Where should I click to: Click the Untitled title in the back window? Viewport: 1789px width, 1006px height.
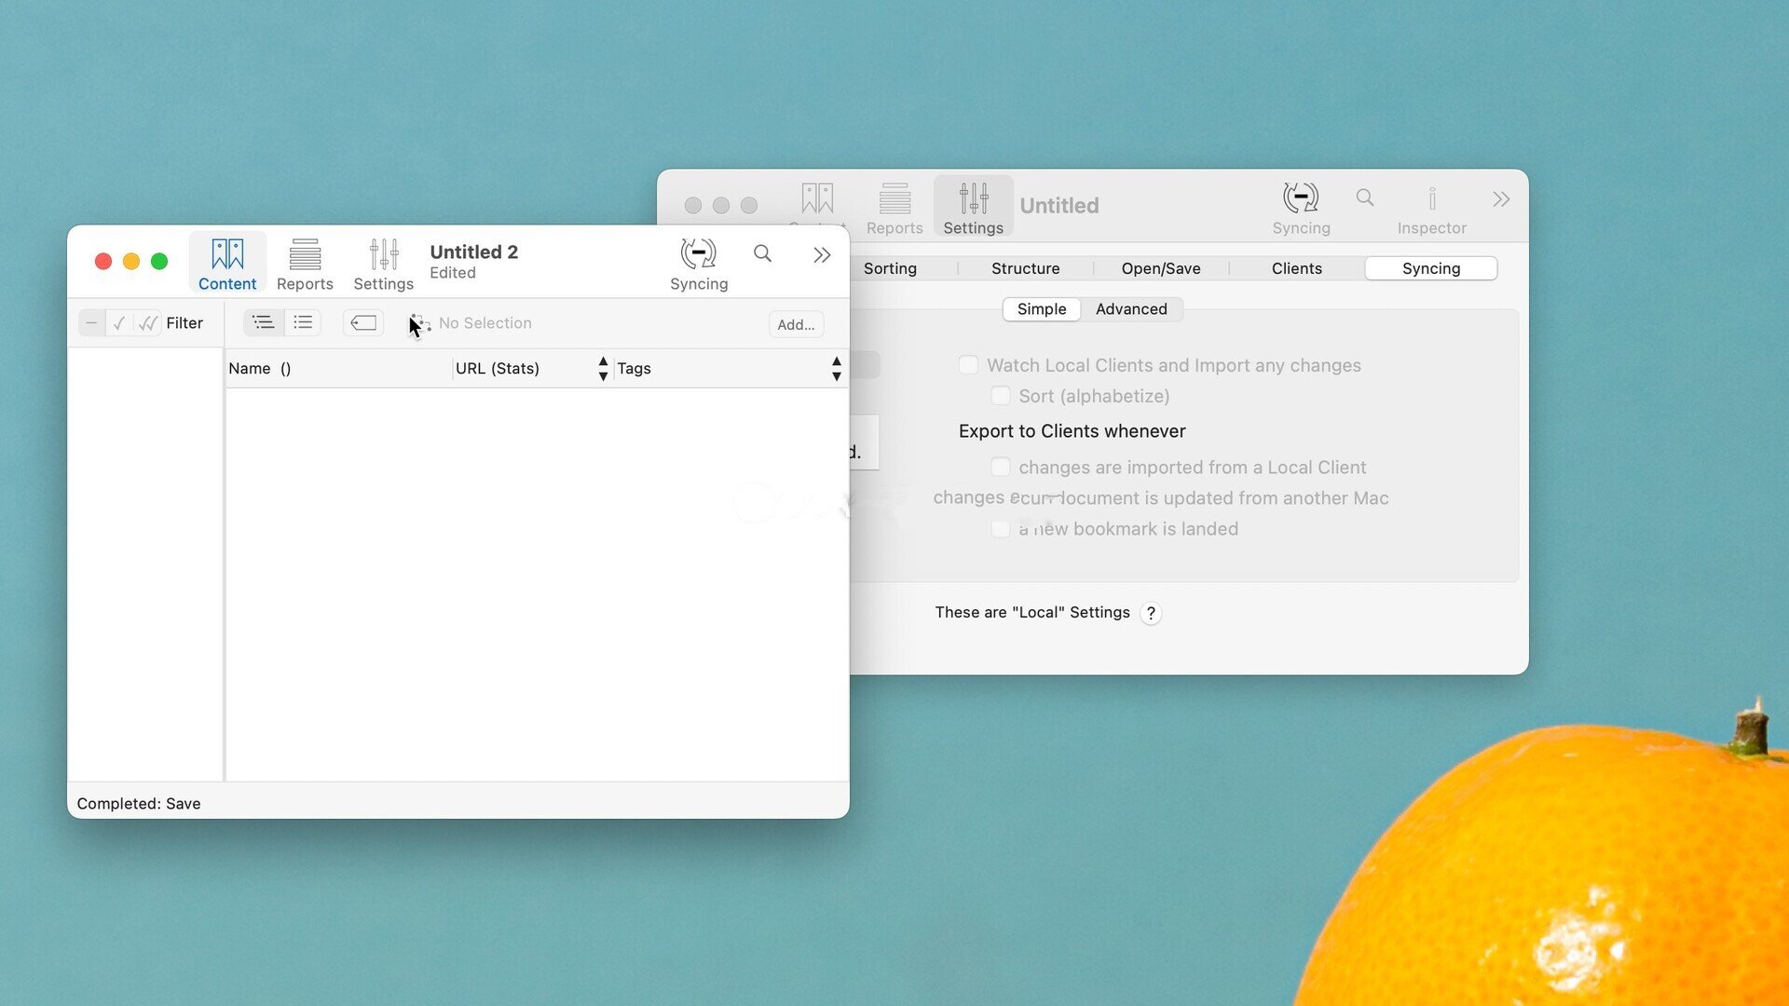[1059, 205]
